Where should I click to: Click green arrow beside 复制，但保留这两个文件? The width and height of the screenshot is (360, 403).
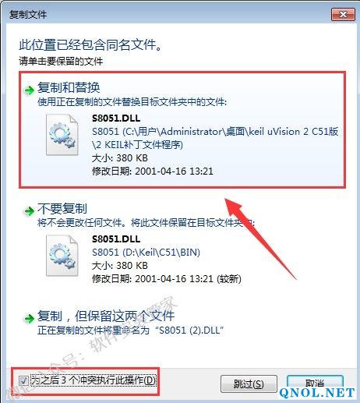pos(29,318)
